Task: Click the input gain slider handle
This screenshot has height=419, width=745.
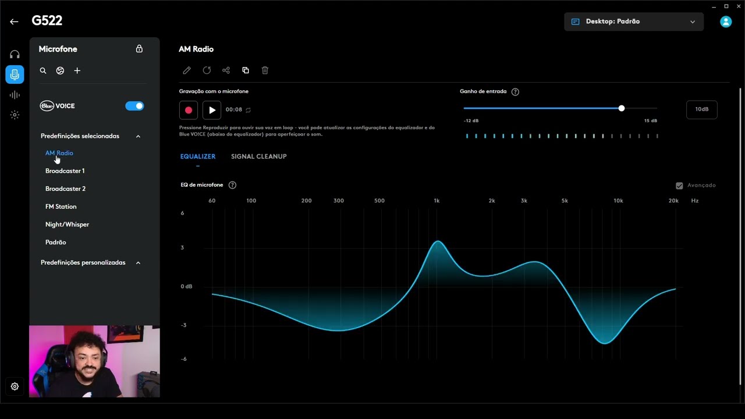Action: pyautogui.click(x=622, y=108)
